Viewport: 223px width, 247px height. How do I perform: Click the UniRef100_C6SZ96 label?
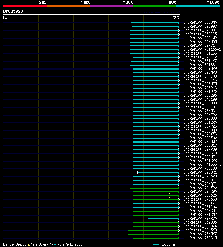(200, 96)
